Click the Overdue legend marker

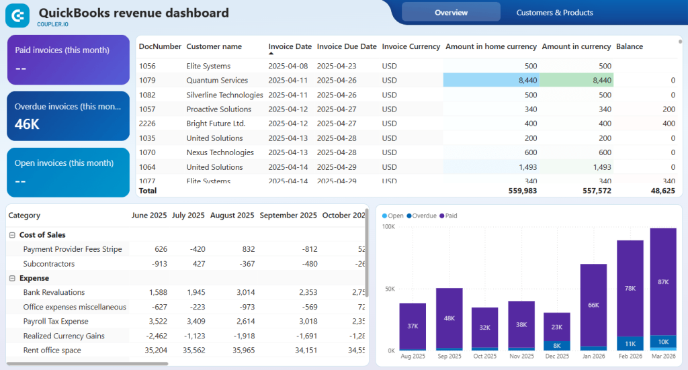pyautogui.click(x=409, y=216)
